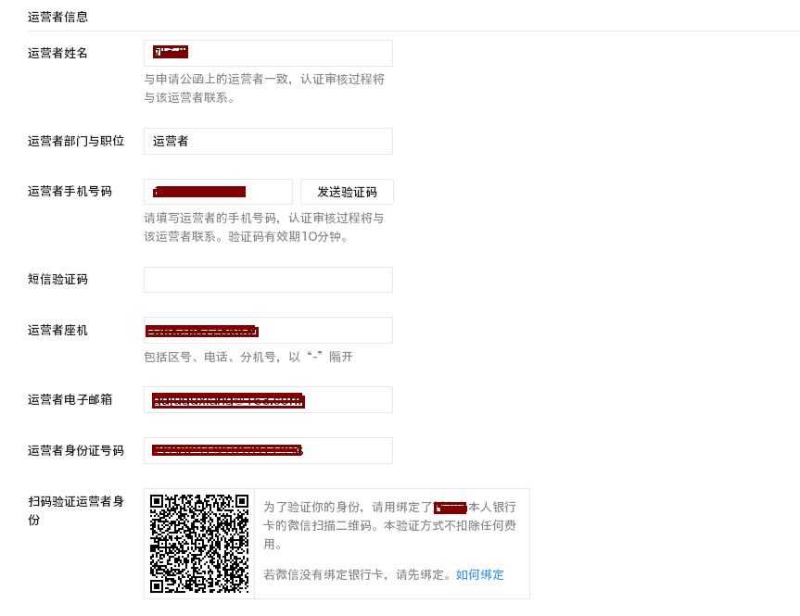800x616 pixels.
Task: Click the 运营者手机号码 phone input field
Action: [218, 192]
